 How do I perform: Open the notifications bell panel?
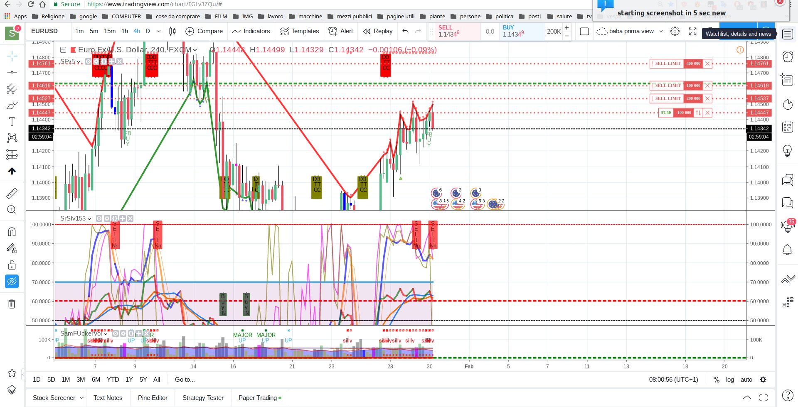tap(788, 250)
